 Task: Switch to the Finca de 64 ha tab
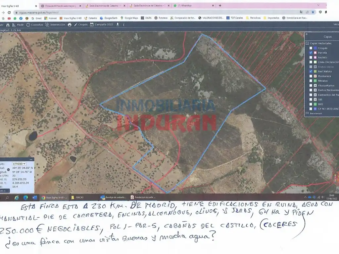pos(61,6)
